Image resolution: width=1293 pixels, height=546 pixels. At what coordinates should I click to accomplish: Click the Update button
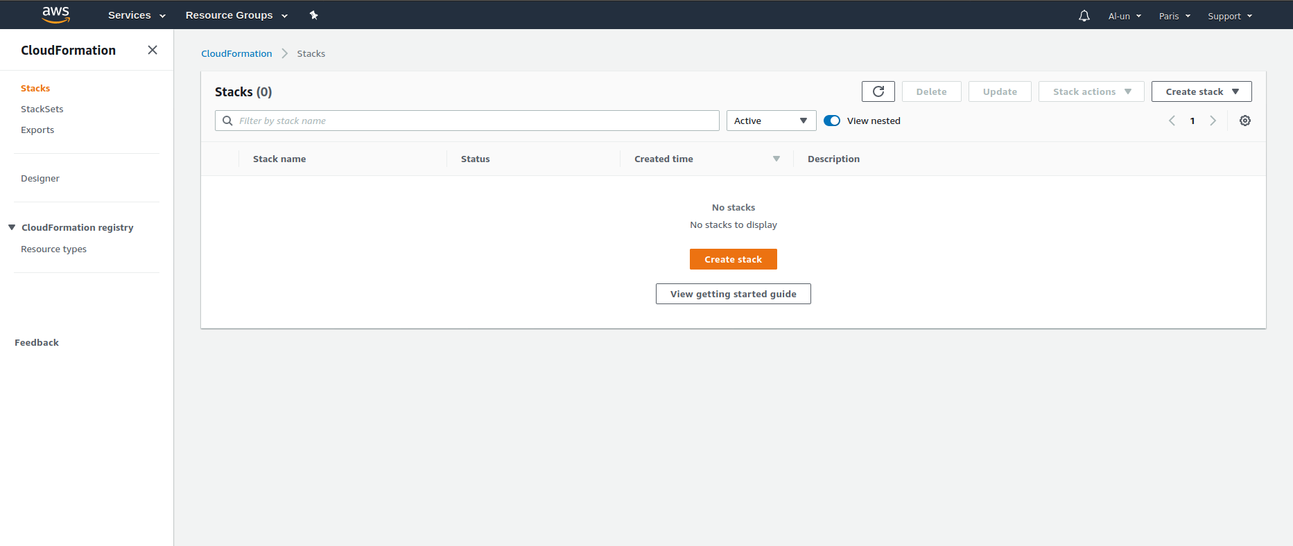[x=1000, y=91]
